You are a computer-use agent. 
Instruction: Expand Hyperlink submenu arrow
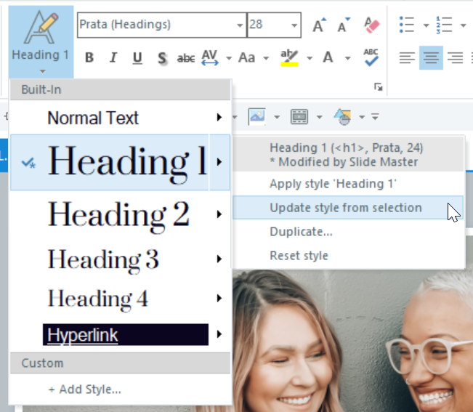[219, 334]
